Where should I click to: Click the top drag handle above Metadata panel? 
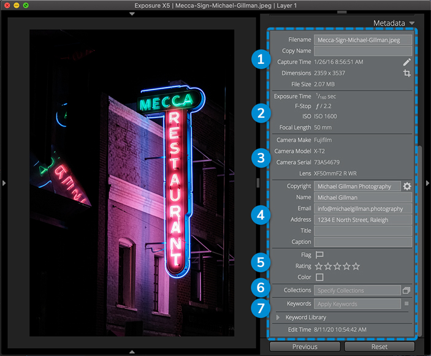tap(341, 12)
